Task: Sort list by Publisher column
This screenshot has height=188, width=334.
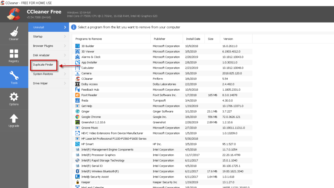Action: pos(167,39)
